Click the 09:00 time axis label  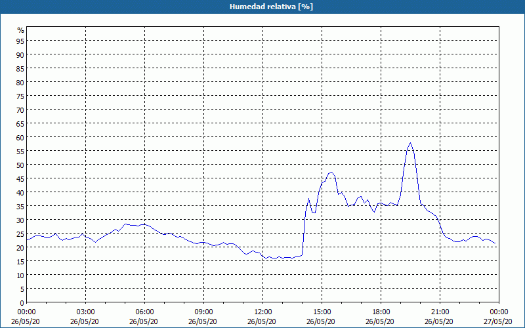click(x=203, y=312)
